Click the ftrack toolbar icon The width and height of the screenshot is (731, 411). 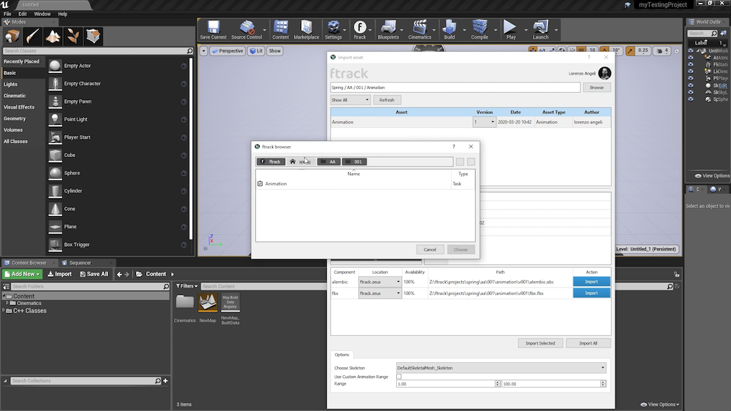click(360, 30)
